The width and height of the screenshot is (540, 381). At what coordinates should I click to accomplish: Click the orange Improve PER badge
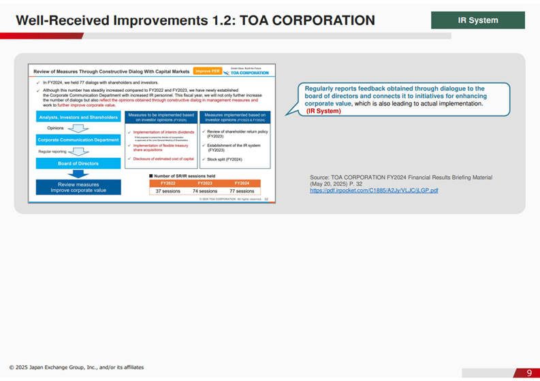pos(207,71)
